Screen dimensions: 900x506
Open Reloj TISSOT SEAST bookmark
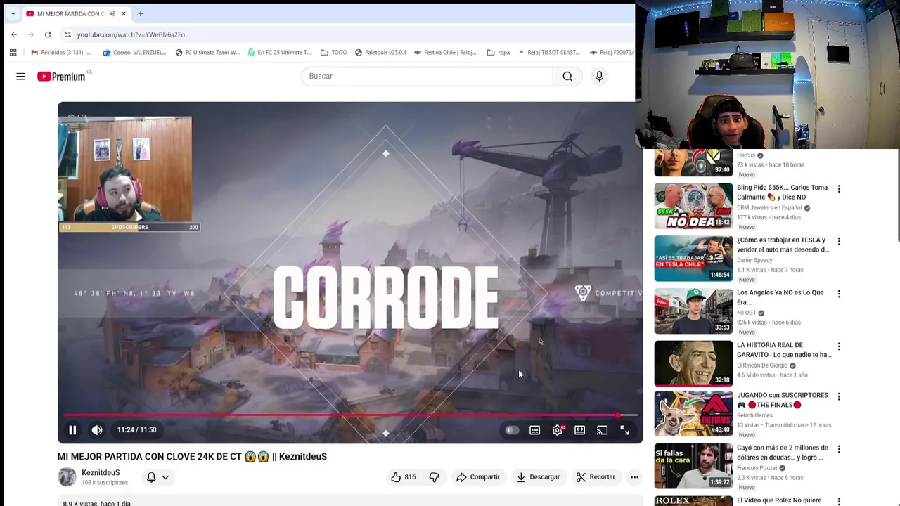(x=549, y=52)
